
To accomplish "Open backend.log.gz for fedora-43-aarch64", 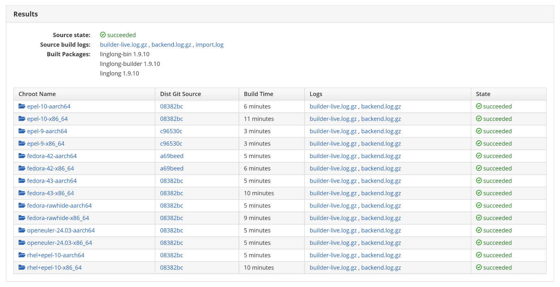I will tap(381, 181).
